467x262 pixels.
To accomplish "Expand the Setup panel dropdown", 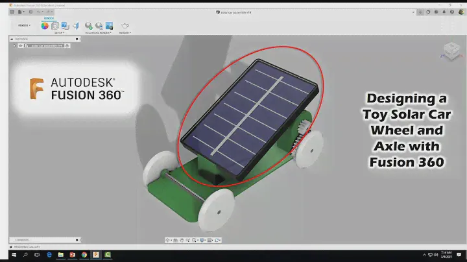I will pos(60,32).
